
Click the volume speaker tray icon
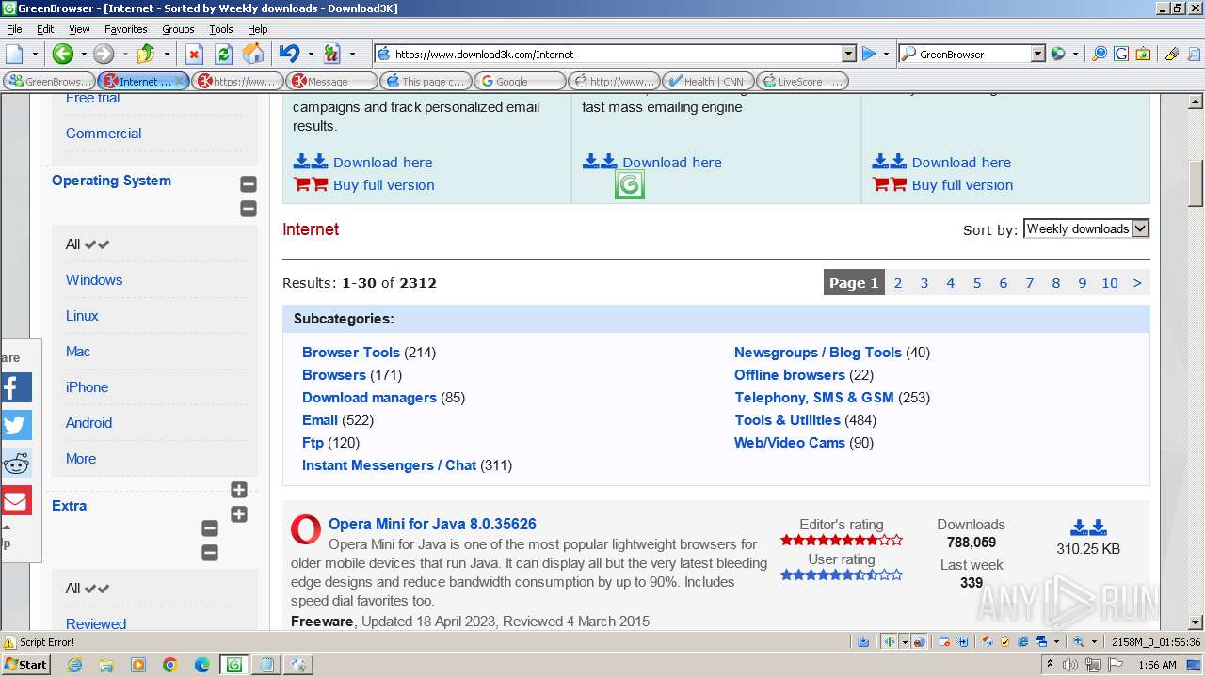[x=1070, y=665]
